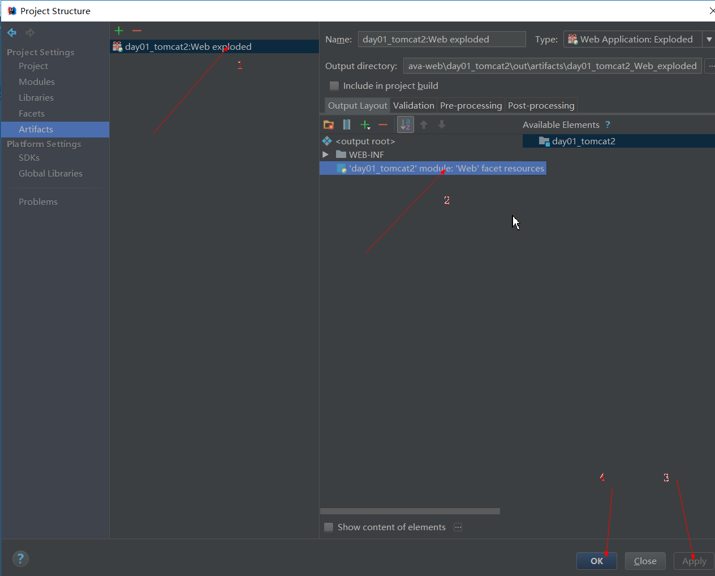Create directory in output layout toolbar

pos(329,125)
